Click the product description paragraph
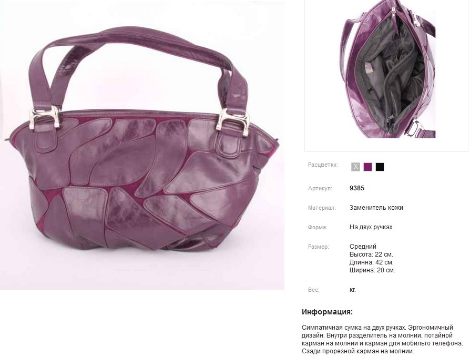This screenshot has height=357, width=470. click(383, 339)
